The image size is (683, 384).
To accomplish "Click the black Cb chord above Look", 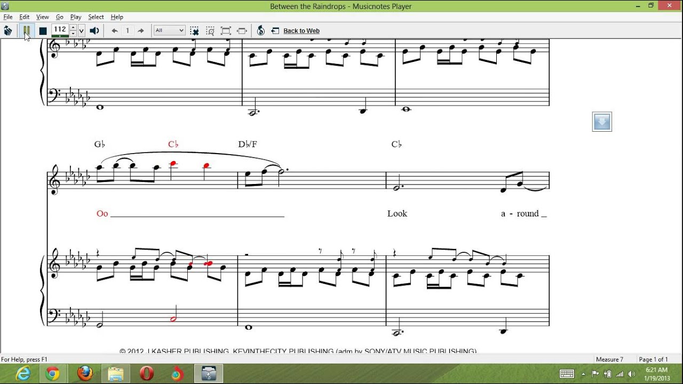I will click(396, 145).
